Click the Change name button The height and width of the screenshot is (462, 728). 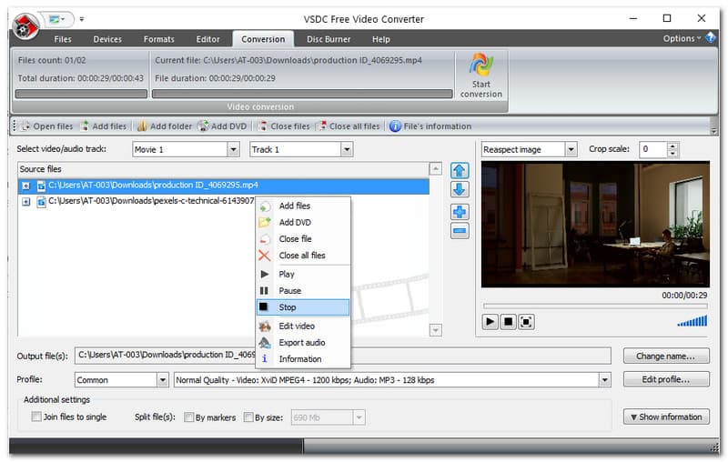666,356
